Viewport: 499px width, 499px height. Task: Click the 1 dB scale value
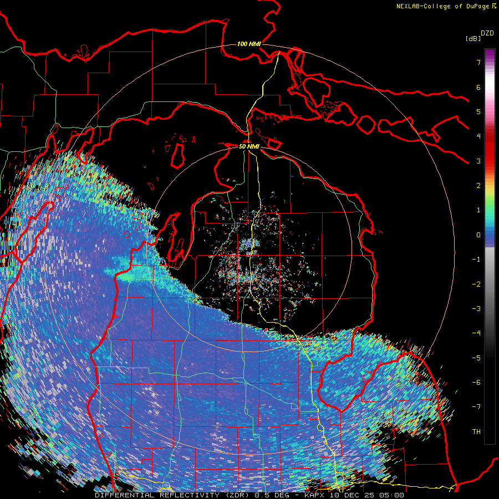tap(478, 210)
